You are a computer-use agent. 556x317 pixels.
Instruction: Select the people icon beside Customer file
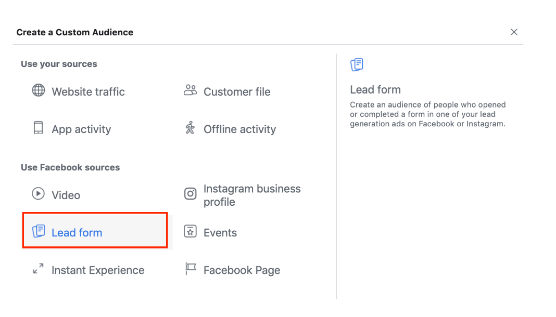click(x=191, y=90)
